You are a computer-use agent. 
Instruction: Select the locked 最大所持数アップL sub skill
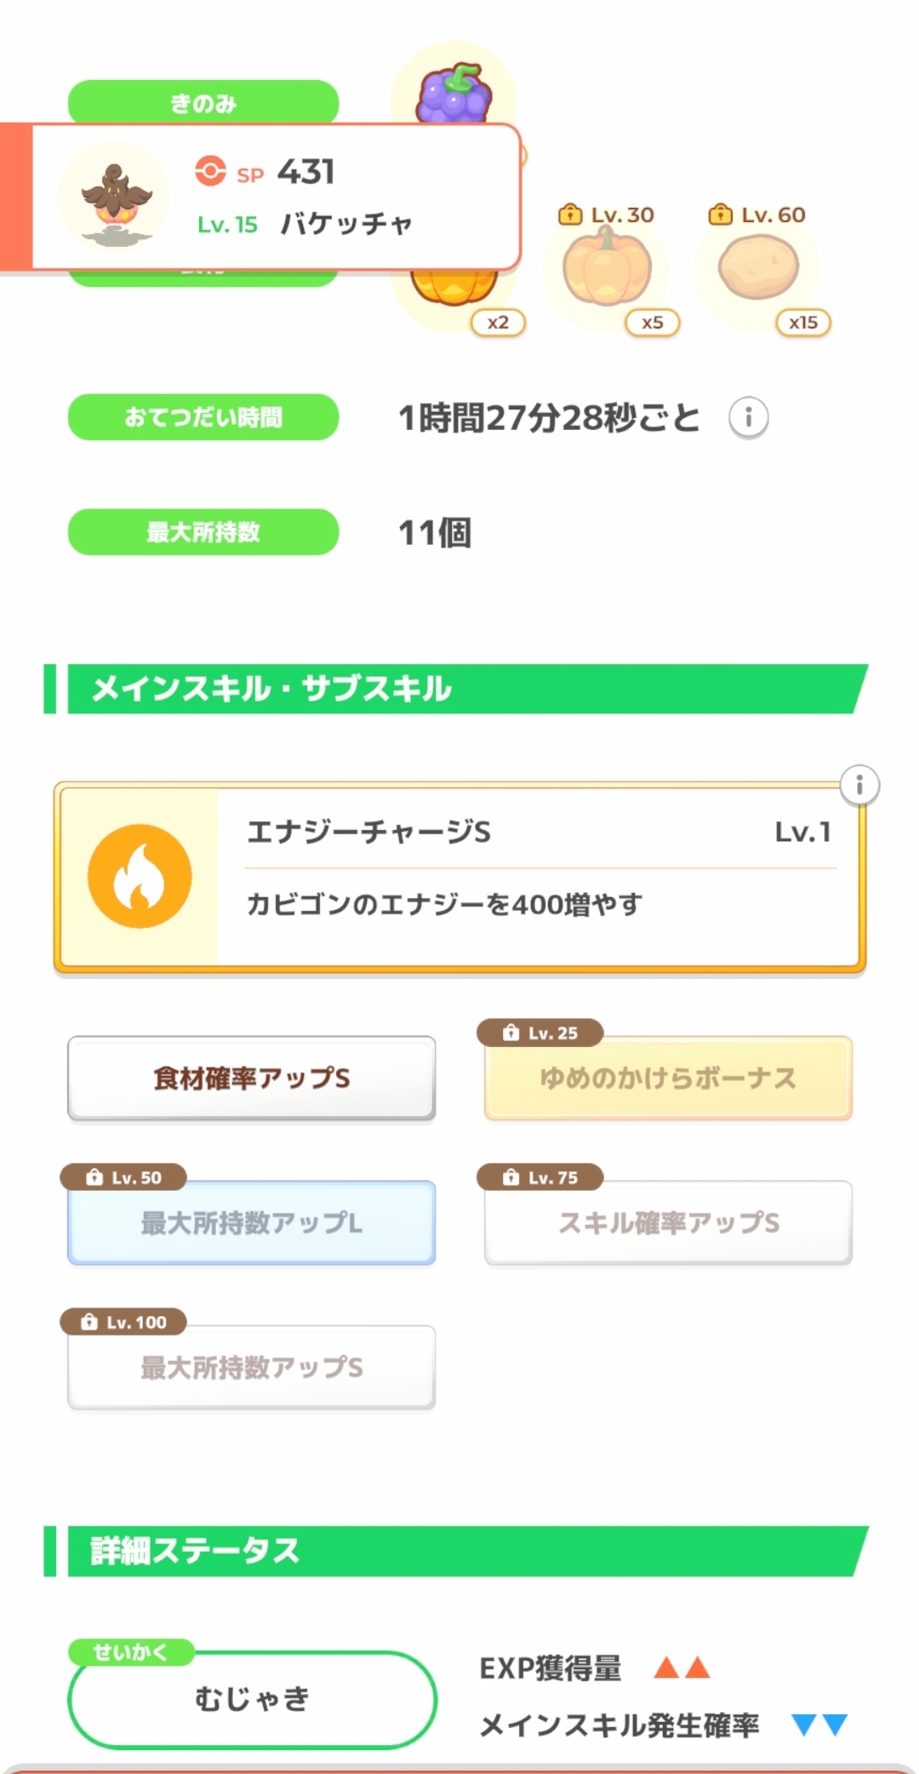(x=252, y=1223)
